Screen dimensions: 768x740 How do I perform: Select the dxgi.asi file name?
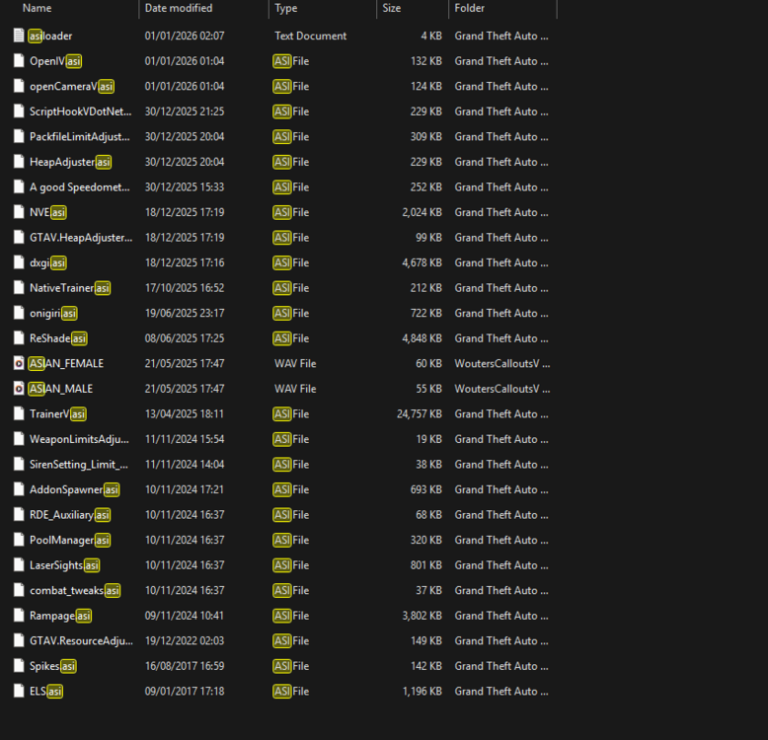click(47, 262)
